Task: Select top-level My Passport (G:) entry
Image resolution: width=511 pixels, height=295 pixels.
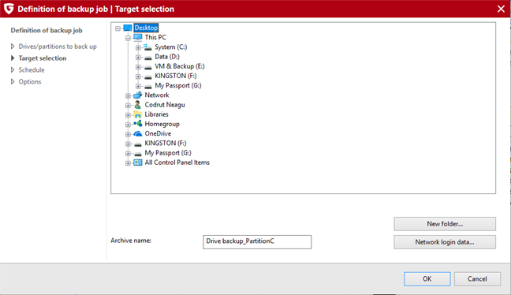Action: click(x=168, y=153)
